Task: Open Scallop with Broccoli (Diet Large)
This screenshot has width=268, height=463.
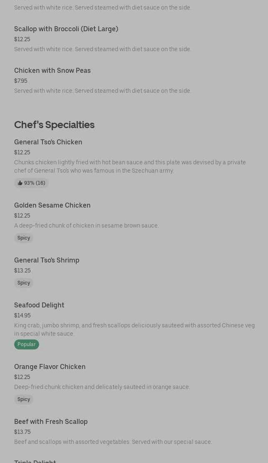Action: click(x=66, y=29)
